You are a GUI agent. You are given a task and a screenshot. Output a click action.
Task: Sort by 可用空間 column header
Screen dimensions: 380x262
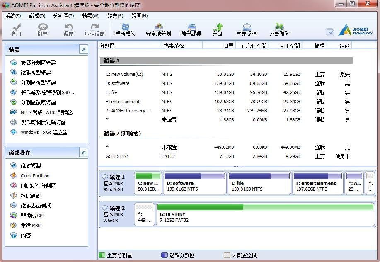point(286,45)
